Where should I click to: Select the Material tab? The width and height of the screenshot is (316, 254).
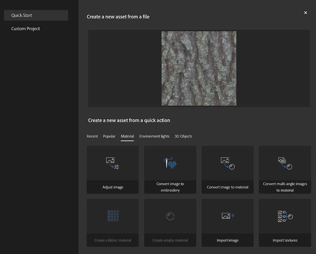coord(127,136)
